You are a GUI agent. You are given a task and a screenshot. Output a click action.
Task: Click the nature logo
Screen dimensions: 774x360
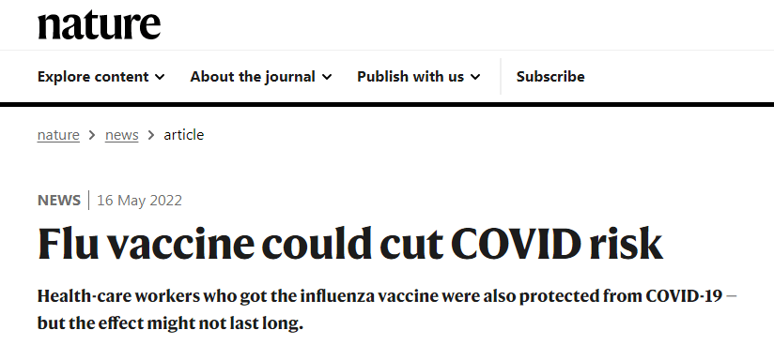pos(99,25)
